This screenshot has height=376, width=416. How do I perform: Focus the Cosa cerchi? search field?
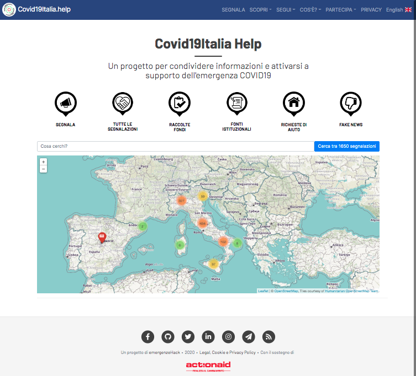[x=176, y=146]
